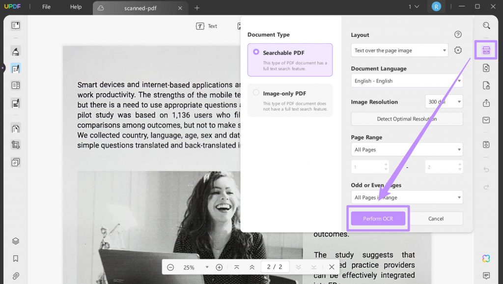Open the Search tool

[486, 25]
